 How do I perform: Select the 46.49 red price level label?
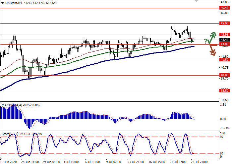pos(224,8)
